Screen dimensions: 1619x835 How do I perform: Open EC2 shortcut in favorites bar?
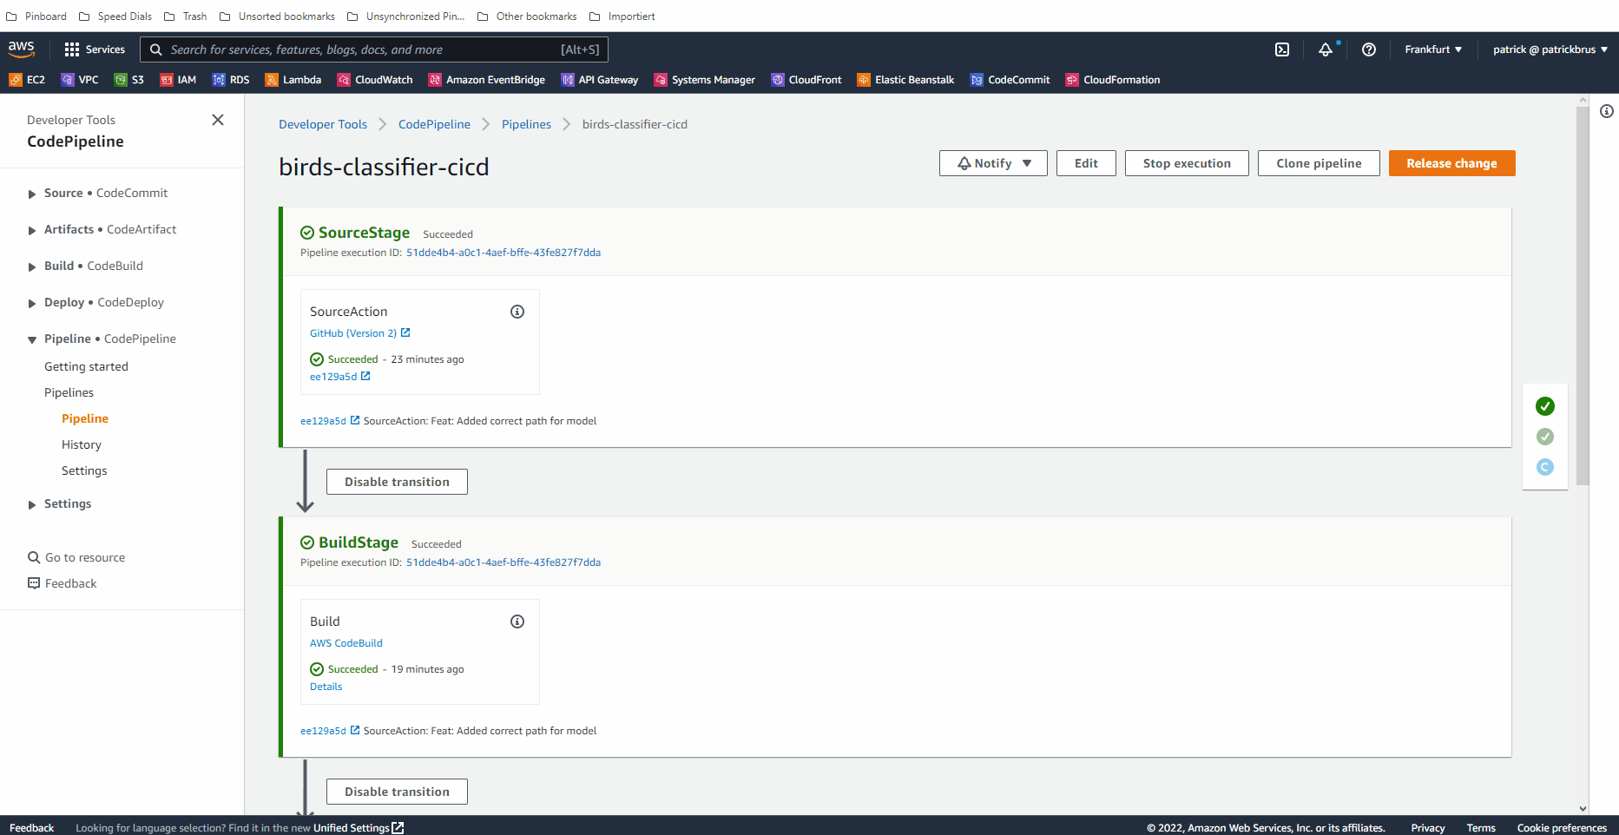tap(27, 80)
